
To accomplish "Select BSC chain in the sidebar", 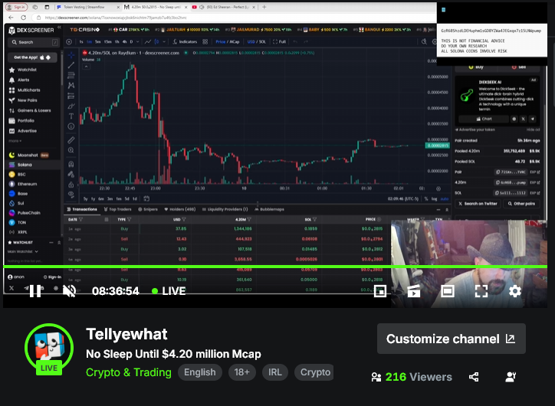I will (18, 175).
